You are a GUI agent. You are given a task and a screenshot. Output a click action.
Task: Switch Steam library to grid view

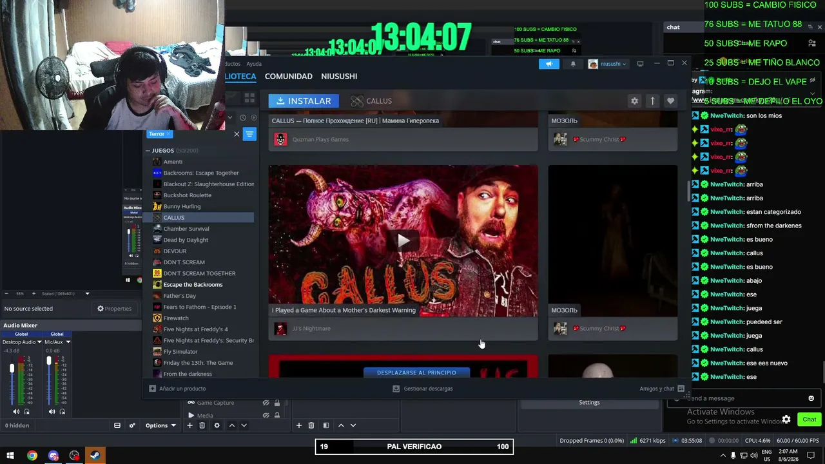click(x=249, y=98)
